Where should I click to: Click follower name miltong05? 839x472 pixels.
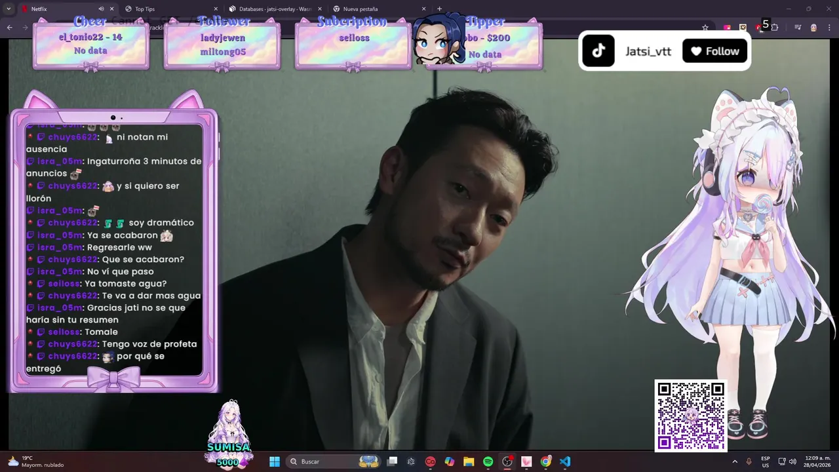pyautogui.click(x=223, y=52)
